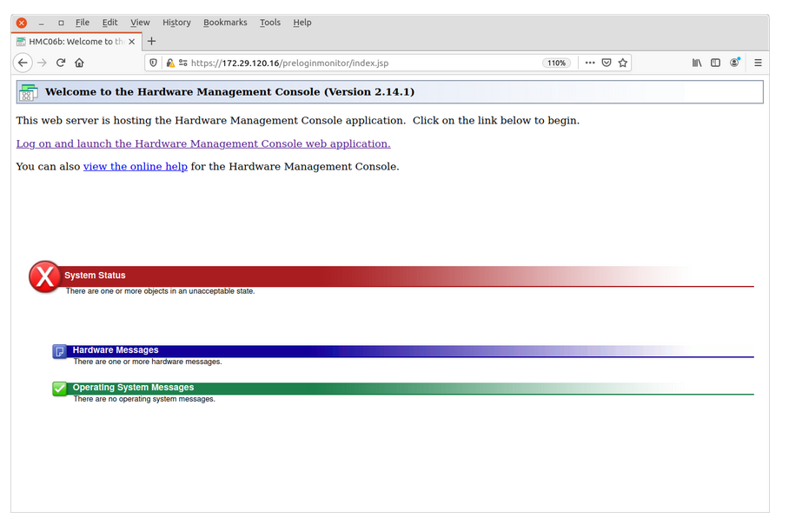The width and height of the screenshot is (802, 525).
Task: Open the Tools menu
Action: 270,23
